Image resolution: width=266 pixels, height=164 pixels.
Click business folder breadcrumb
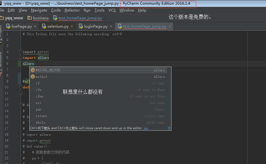pyautogui.click(x=41, y=18)
